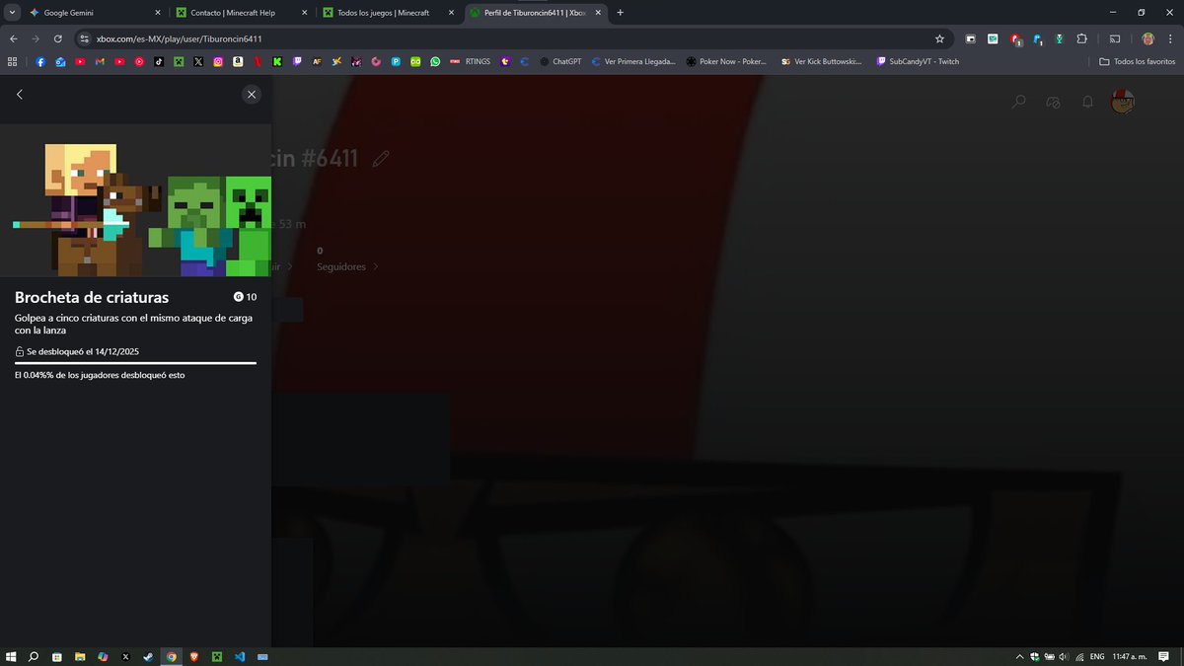Click the 0.04% players unlocked text
Viewport: 1184px width, 666px height.
pos(100,375)
